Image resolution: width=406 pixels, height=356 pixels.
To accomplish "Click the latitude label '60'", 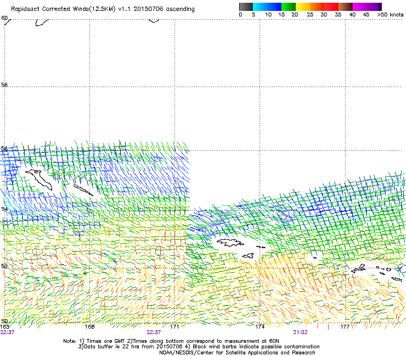I will pos(4,18).
